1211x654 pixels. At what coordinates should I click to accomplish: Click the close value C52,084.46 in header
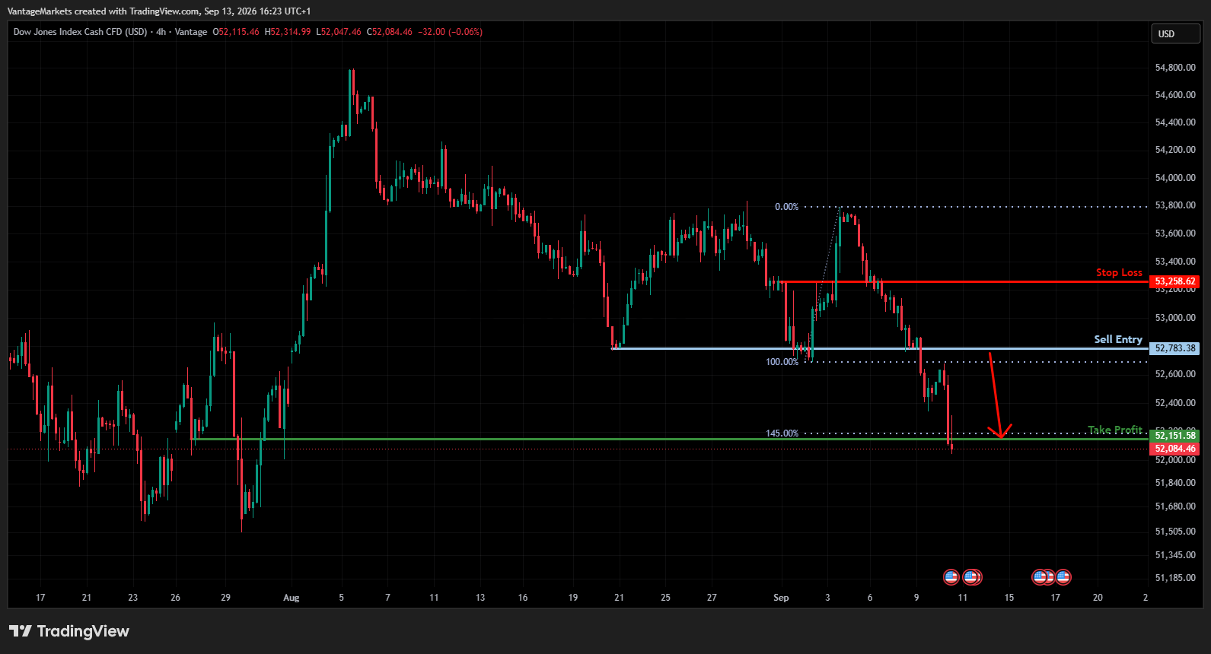point(390,32)
